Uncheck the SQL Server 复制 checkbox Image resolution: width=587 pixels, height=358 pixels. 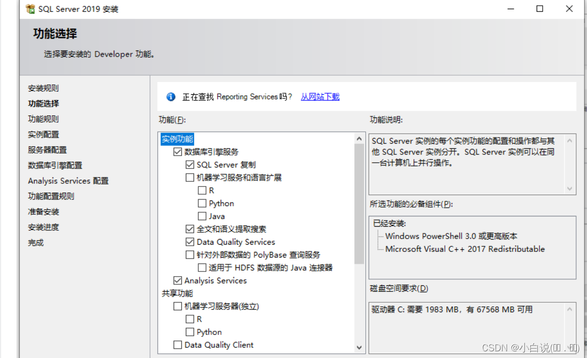point(190,164)
